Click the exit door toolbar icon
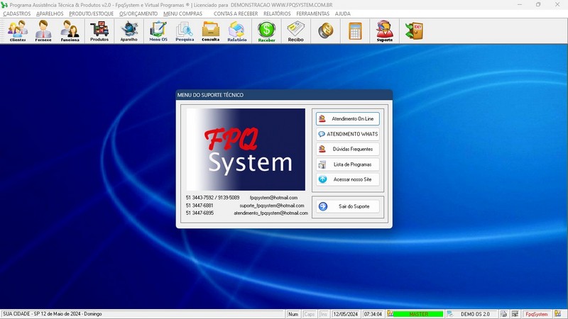 (413, 31)
